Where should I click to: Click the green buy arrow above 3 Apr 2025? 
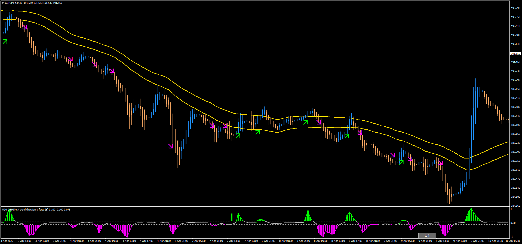click(x=5, y=41)
